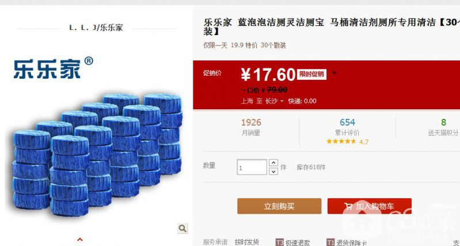Increase quantity with the up stepper arrow
The width and height of the screenshot is (460, 246).
click(273, 163)
